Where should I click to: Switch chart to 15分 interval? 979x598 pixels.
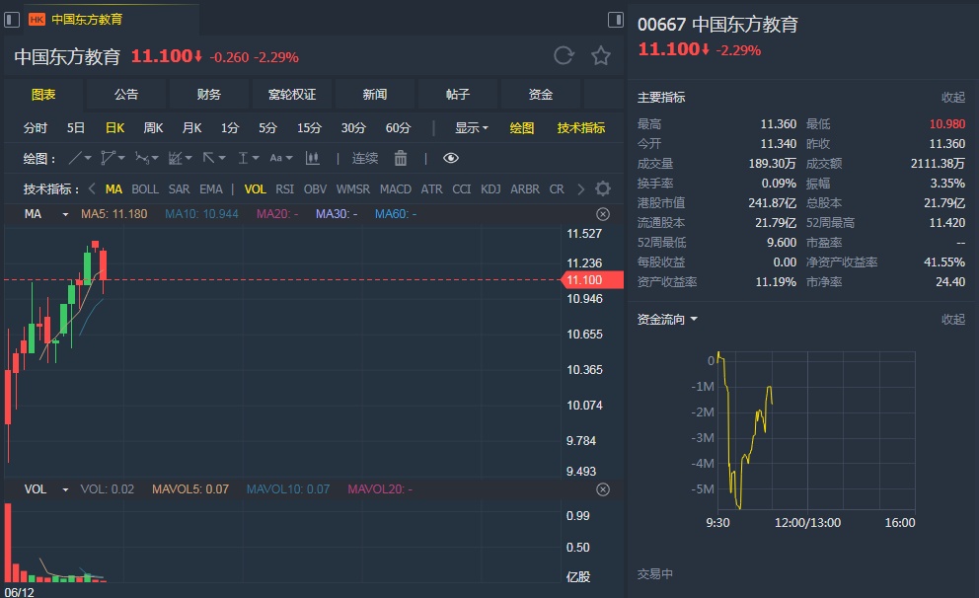pos(309,128)
